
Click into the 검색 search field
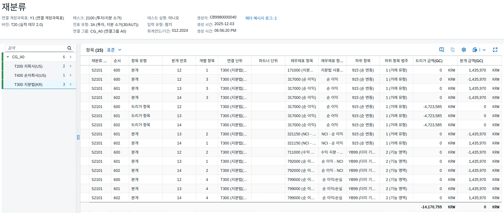(36, 48)
